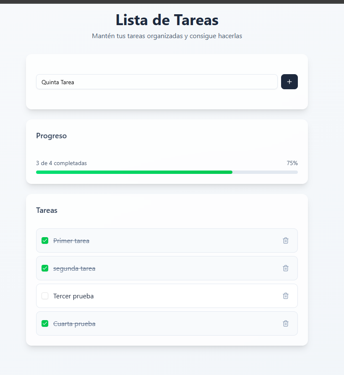Click the "Cuarta prueba" task label
Image resolution: width=344 pixels, height=375 pixels.
(74, 323)
